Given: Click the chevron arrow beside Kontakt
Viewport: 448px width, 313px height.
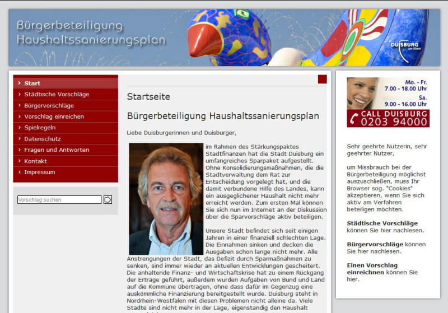Looking at the screenshot, I should click(20, 161).
